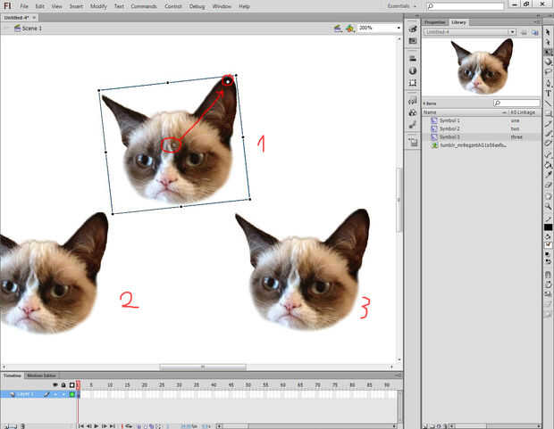
Task: Open the Code Snippets panel icon
Action: (412, 101)
